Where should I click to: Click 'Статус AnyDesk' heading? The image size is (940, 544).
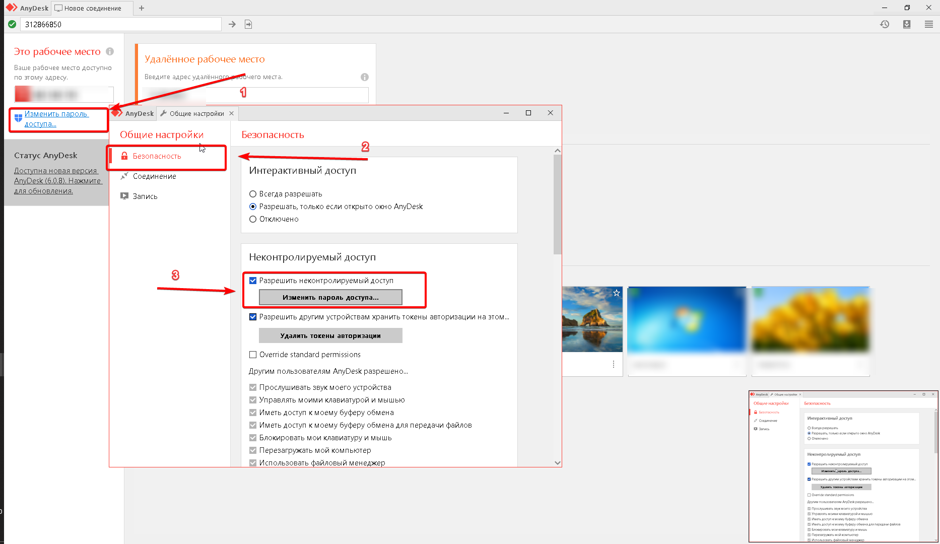point(46,156)
